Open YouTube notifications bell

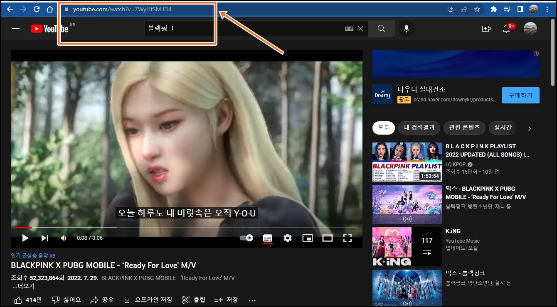tap(506, 29)
